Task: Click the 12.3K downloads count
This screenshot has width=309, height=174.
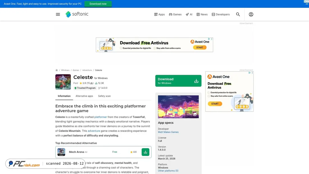Action: click(99, 83)
